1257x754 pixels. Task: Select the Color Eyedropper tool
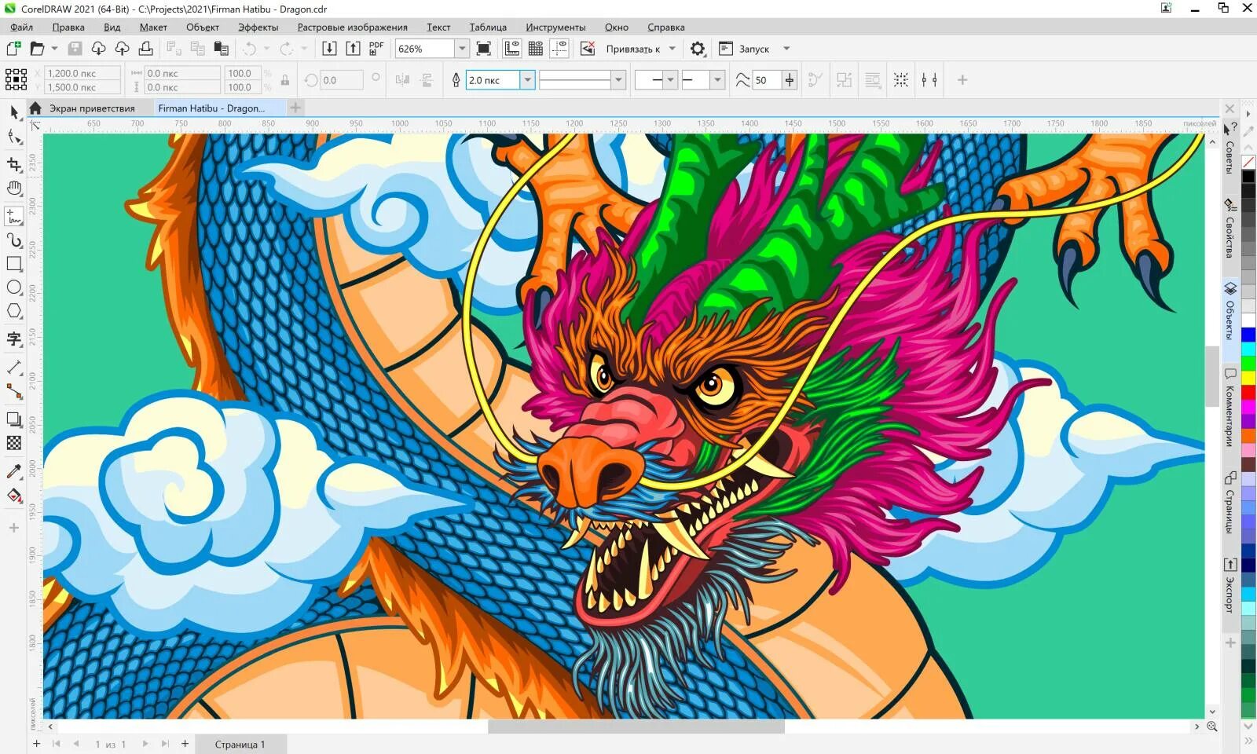click(14, 471)
